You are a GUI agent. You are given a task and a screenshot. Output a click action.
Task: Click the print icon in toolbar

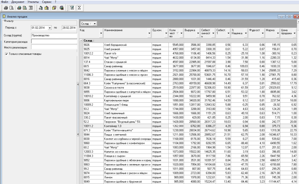click(6, 8)
